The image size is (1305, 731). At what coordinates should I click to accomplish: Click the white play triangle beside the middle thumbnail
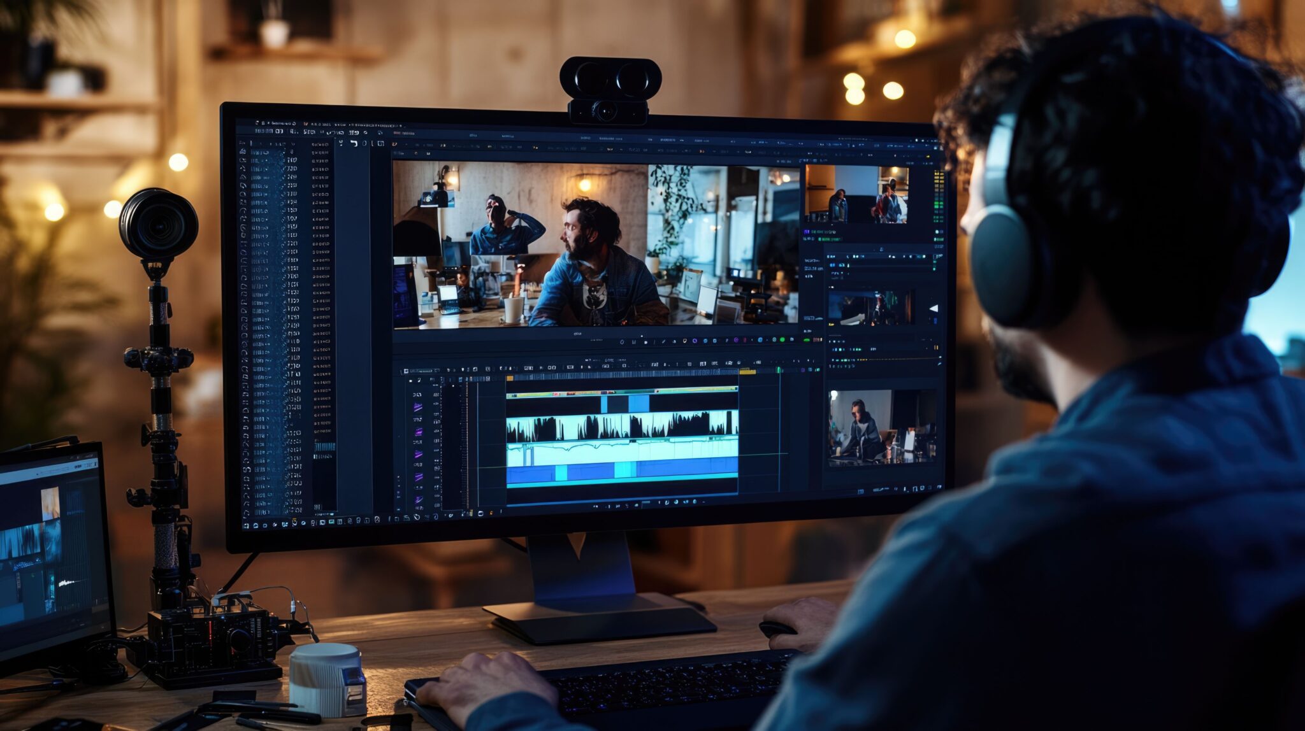point(934,308)
